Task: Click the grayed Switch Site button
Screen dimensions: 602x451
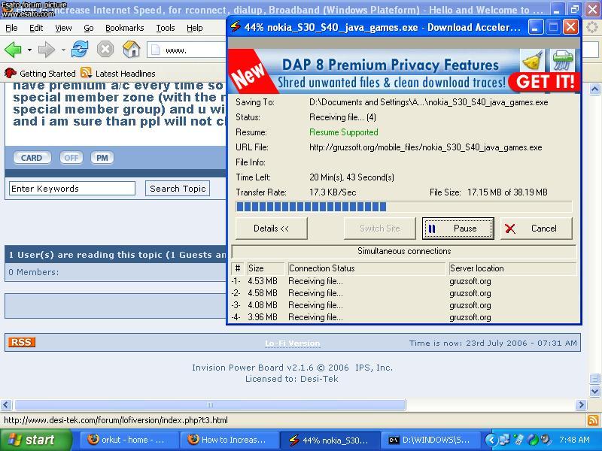Action: pos(380,229)
